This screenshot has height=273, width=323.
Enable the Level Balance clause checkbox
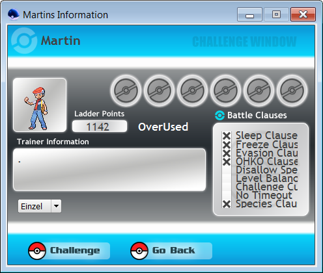click(227, 179)
